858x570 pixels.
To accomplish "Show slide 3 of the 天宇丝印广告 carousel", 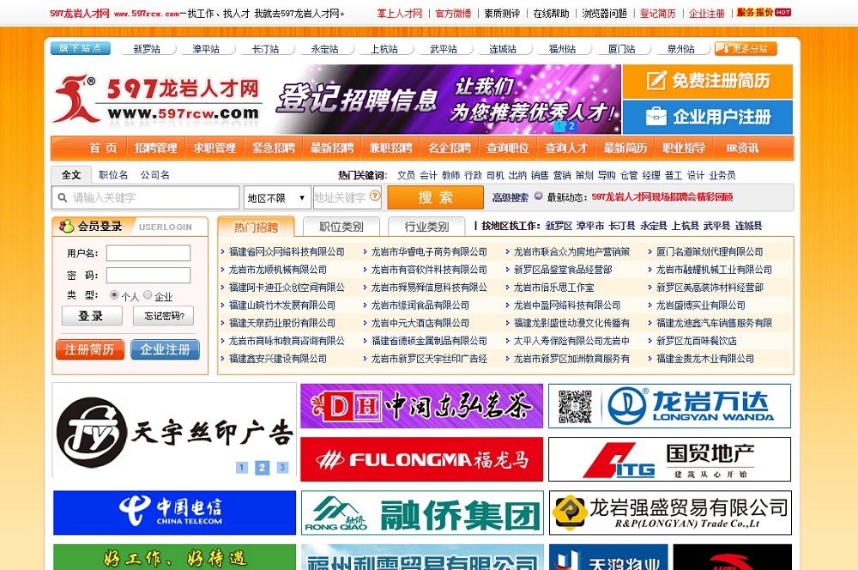I will click(x=282, y=467).
